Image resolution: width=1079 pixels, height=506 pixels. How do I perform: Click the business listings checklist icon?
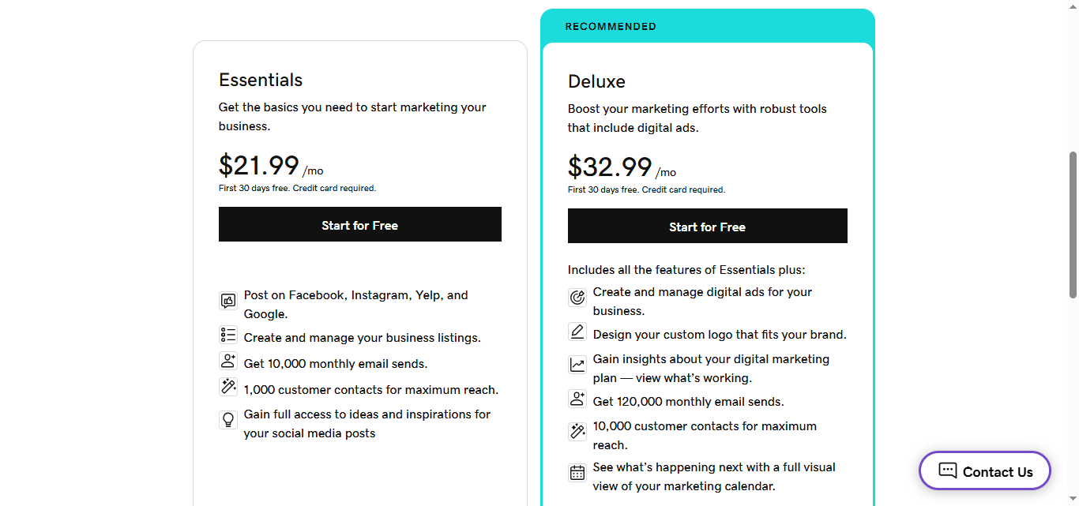pos(228,335)
